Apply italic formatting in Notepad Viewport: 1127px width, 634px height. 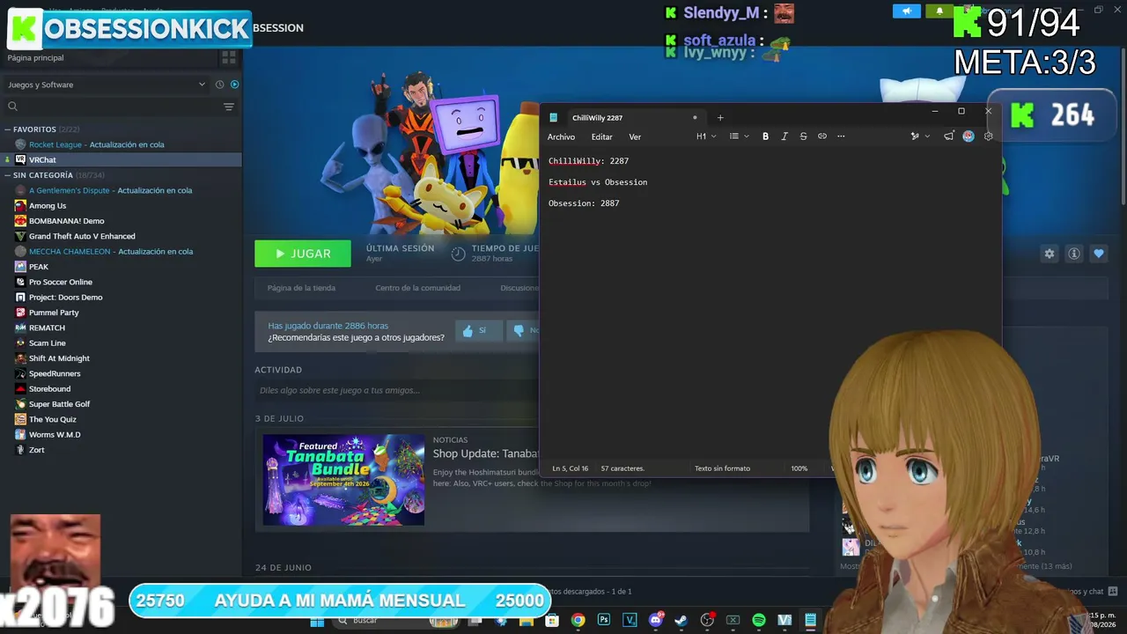coord(784,136)
